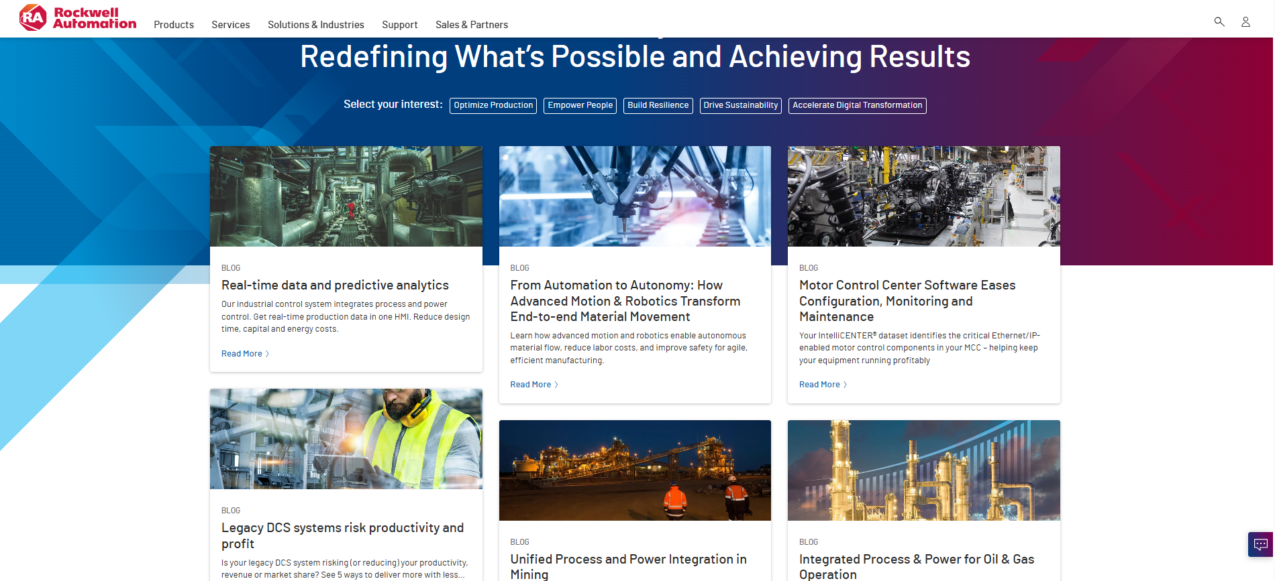Open the Products menu
The width and height of the screenshot is (1275, 581).
174,25
